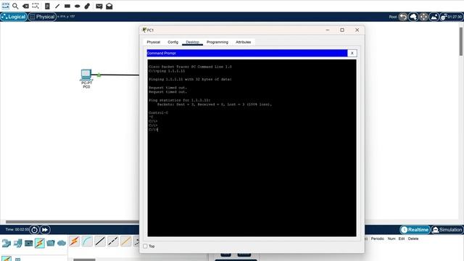Click inside the black Command Prompt terminal
The image size is (464, 261).
tap(252, 148)
